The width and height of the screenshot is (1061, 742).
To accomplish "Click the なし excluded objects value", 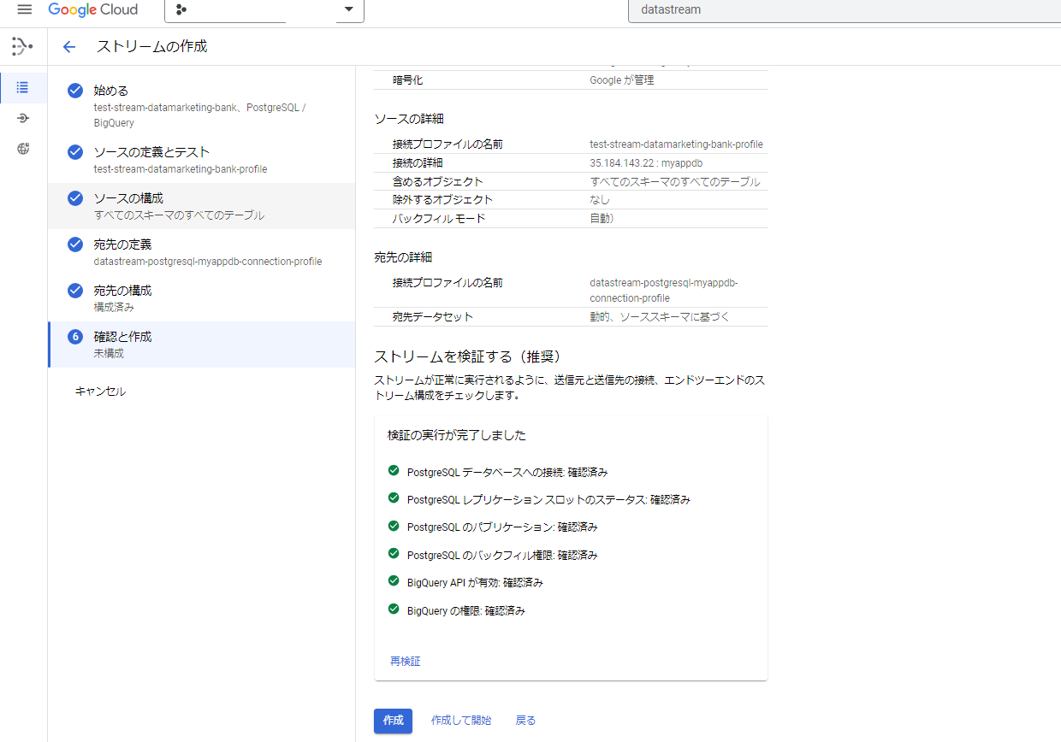I will [600, 200].
